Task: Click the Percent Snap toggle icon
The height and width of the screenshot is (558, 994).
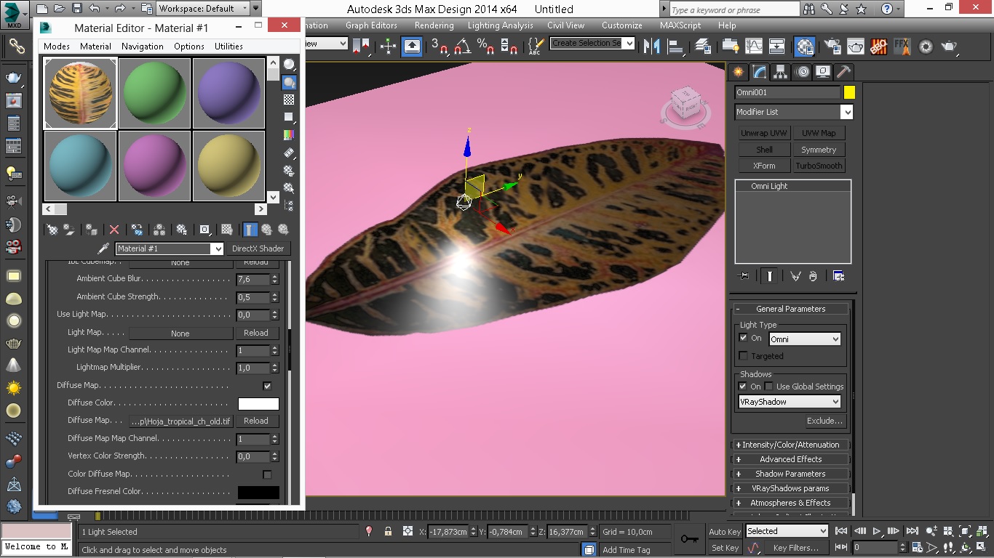Action: coord(485,46)
